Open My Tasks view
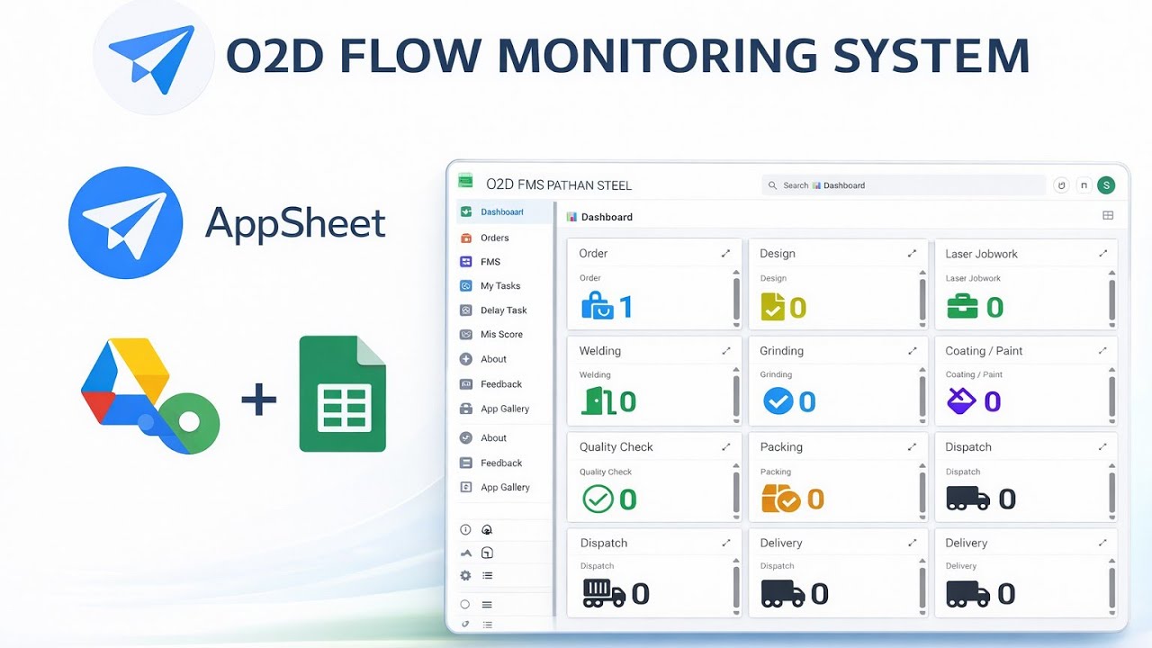Screen dimensions: 1152x648 (504, 285)
